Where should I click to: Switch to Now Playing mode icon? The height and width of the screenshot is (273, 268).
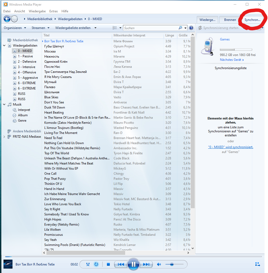(258, 264)
